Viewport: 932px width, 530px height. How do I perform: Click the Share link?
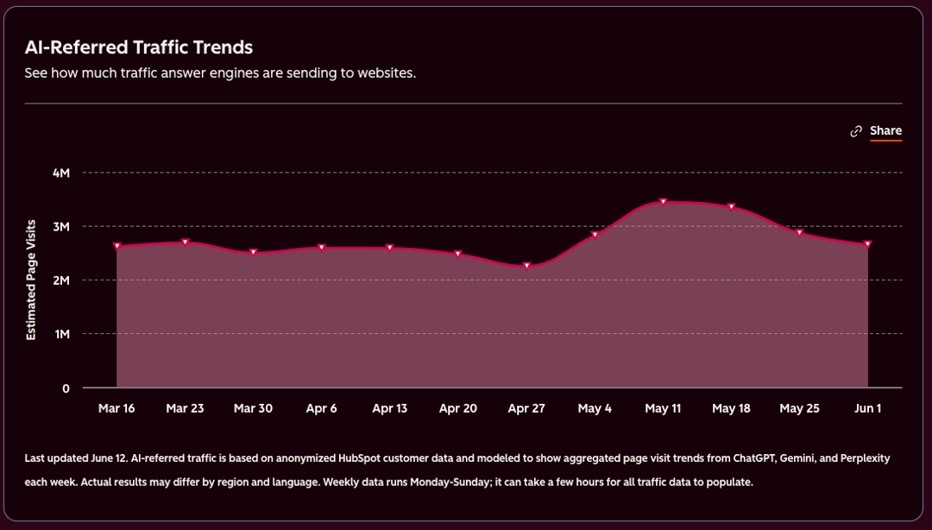point(885,131)
